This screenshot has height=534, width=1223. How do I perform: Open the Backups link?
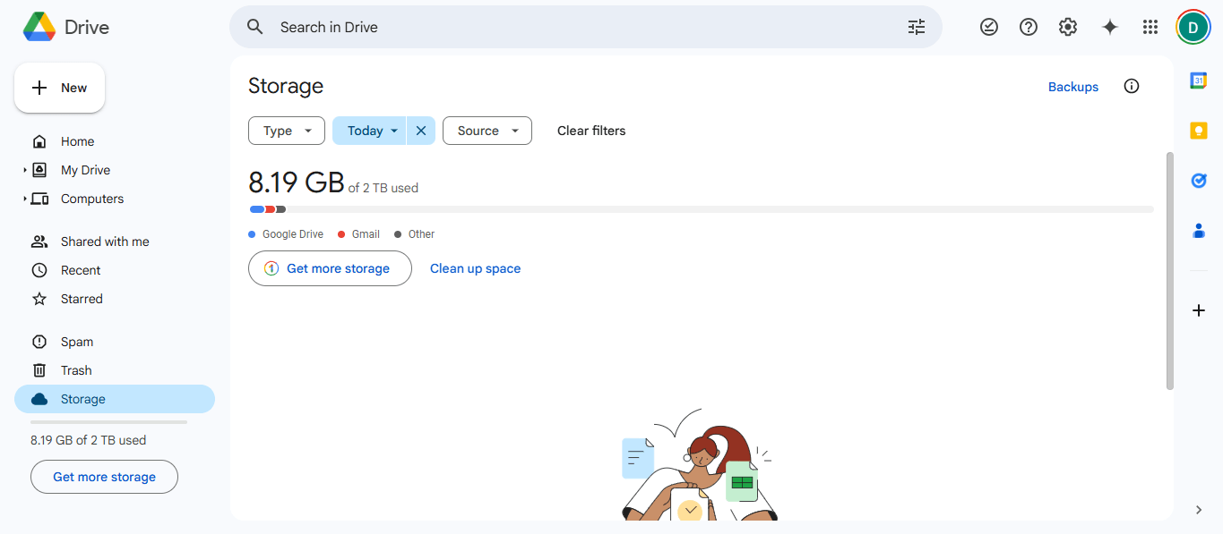pyautogui.click(x=1073, y=87)
